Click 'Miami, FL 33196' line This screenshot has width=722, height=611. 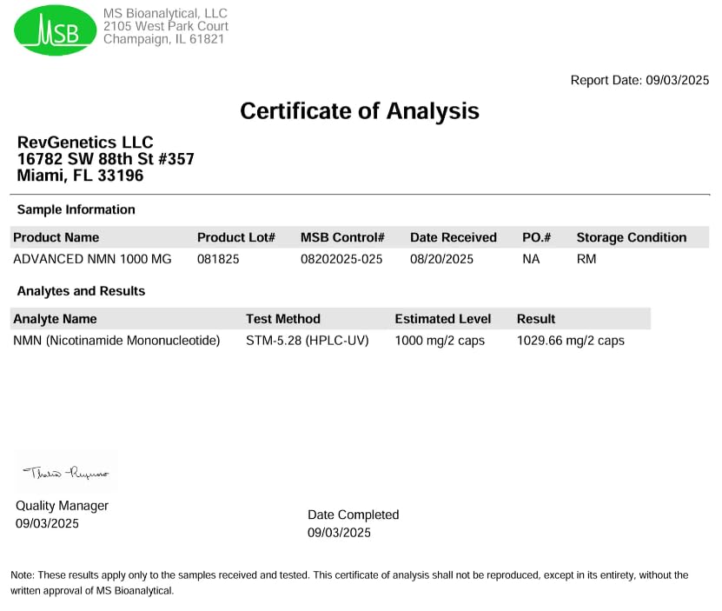click(x=80, y=176)
